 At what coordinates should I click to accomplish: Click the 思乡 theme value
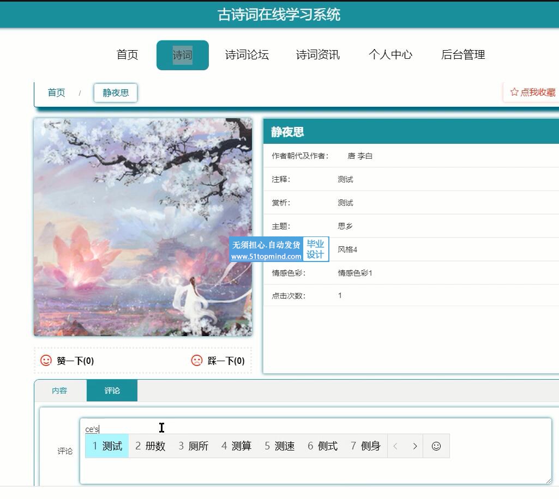345,226
